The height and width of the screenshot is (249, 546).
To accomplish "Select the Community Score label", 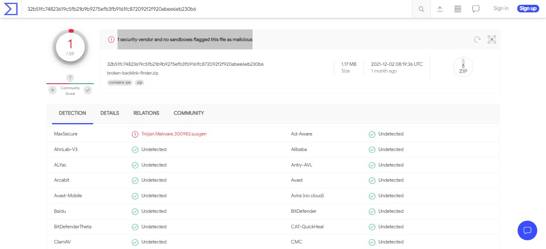I will (70, 91).
